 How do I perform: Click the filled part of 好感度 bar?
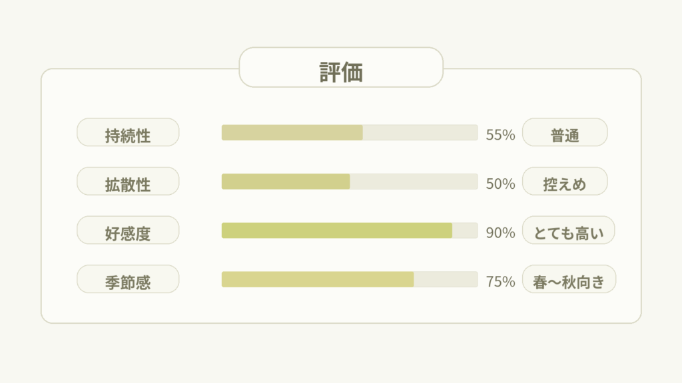[336, 231]
